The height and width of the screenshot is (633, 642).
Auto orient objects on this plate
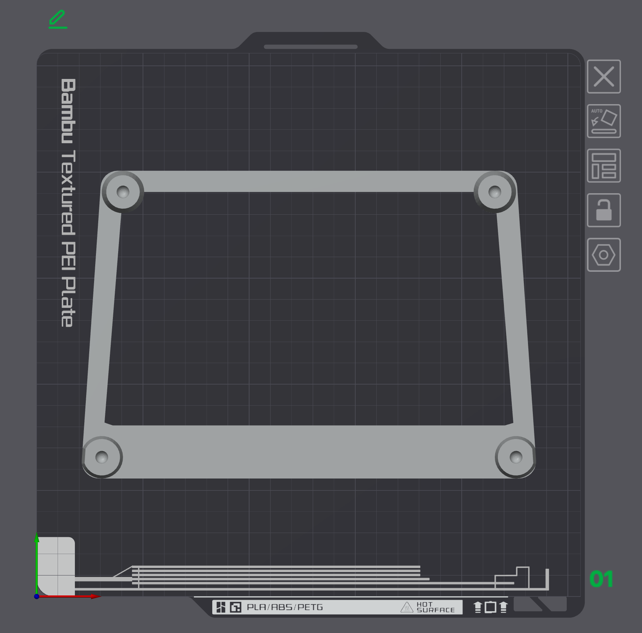coord(604,121)
